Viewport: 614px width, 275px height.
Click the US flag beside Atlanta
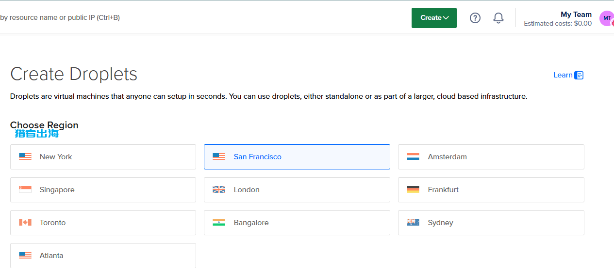(25, 255)
